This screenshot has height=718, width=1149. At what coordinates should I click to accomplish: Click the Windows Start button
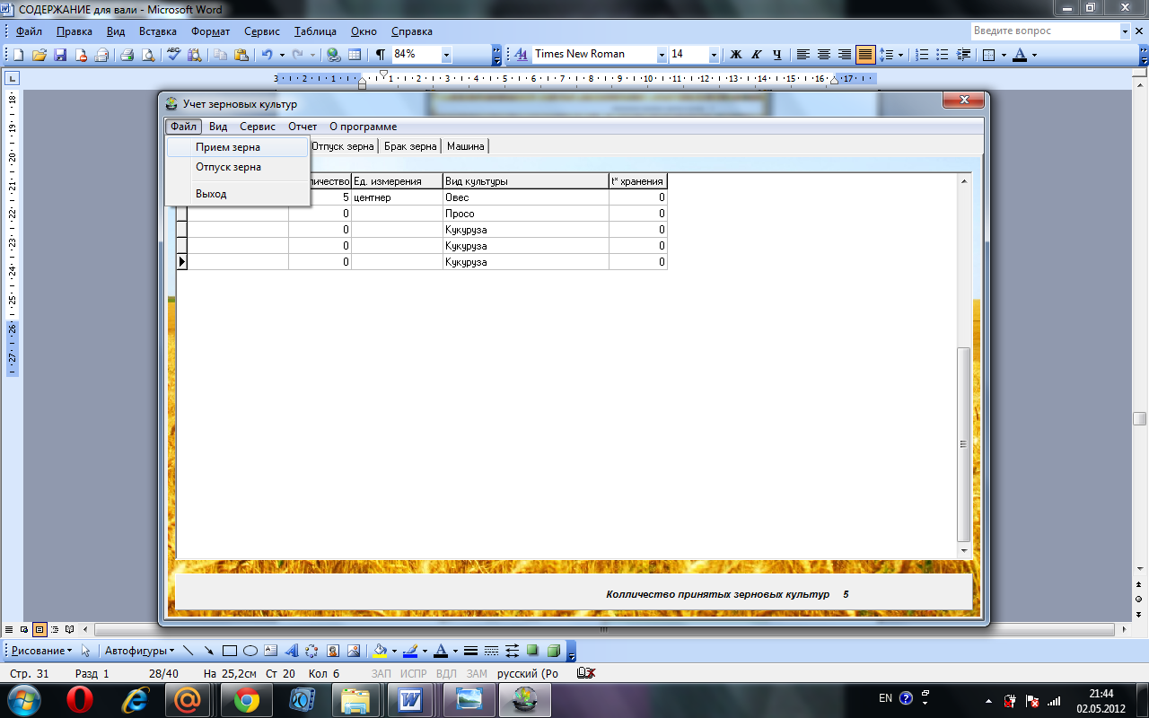click(23, 699)
